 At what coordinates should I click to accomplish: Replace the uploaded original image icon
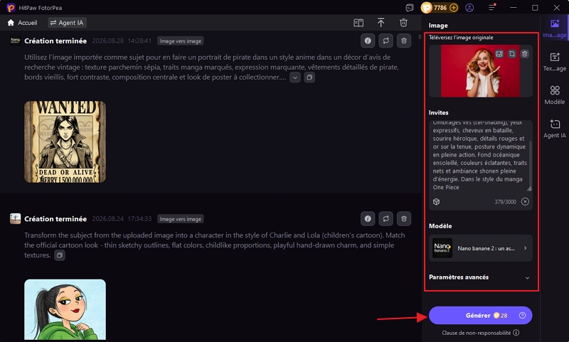click(x=499, y=54)
